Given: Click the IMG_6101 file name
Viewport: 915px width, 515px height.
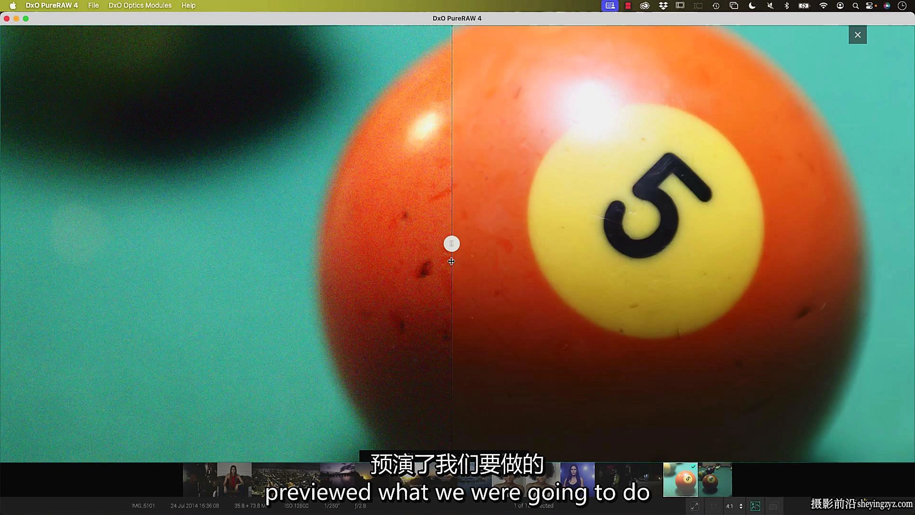Looking at the screenshot, I should click(x=143, y=506).
